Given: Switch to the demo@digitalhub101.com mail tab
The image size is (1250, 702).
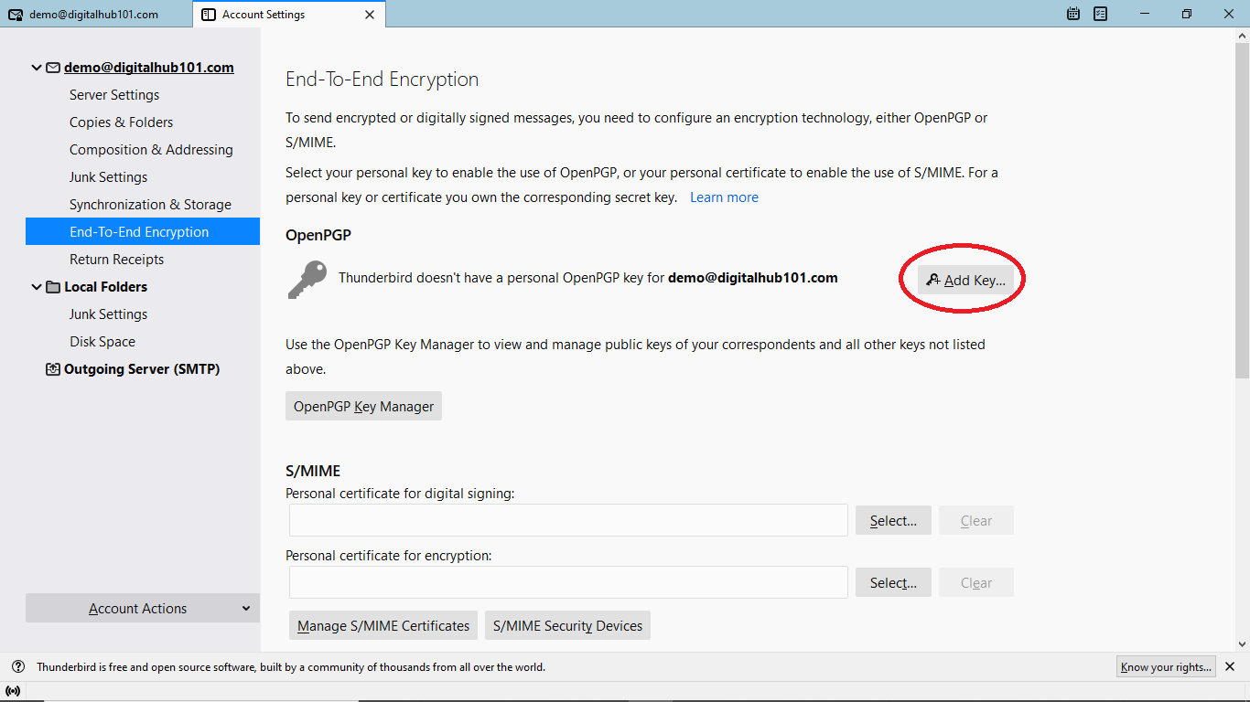Looking at the screenshot, I should (96, 15).
